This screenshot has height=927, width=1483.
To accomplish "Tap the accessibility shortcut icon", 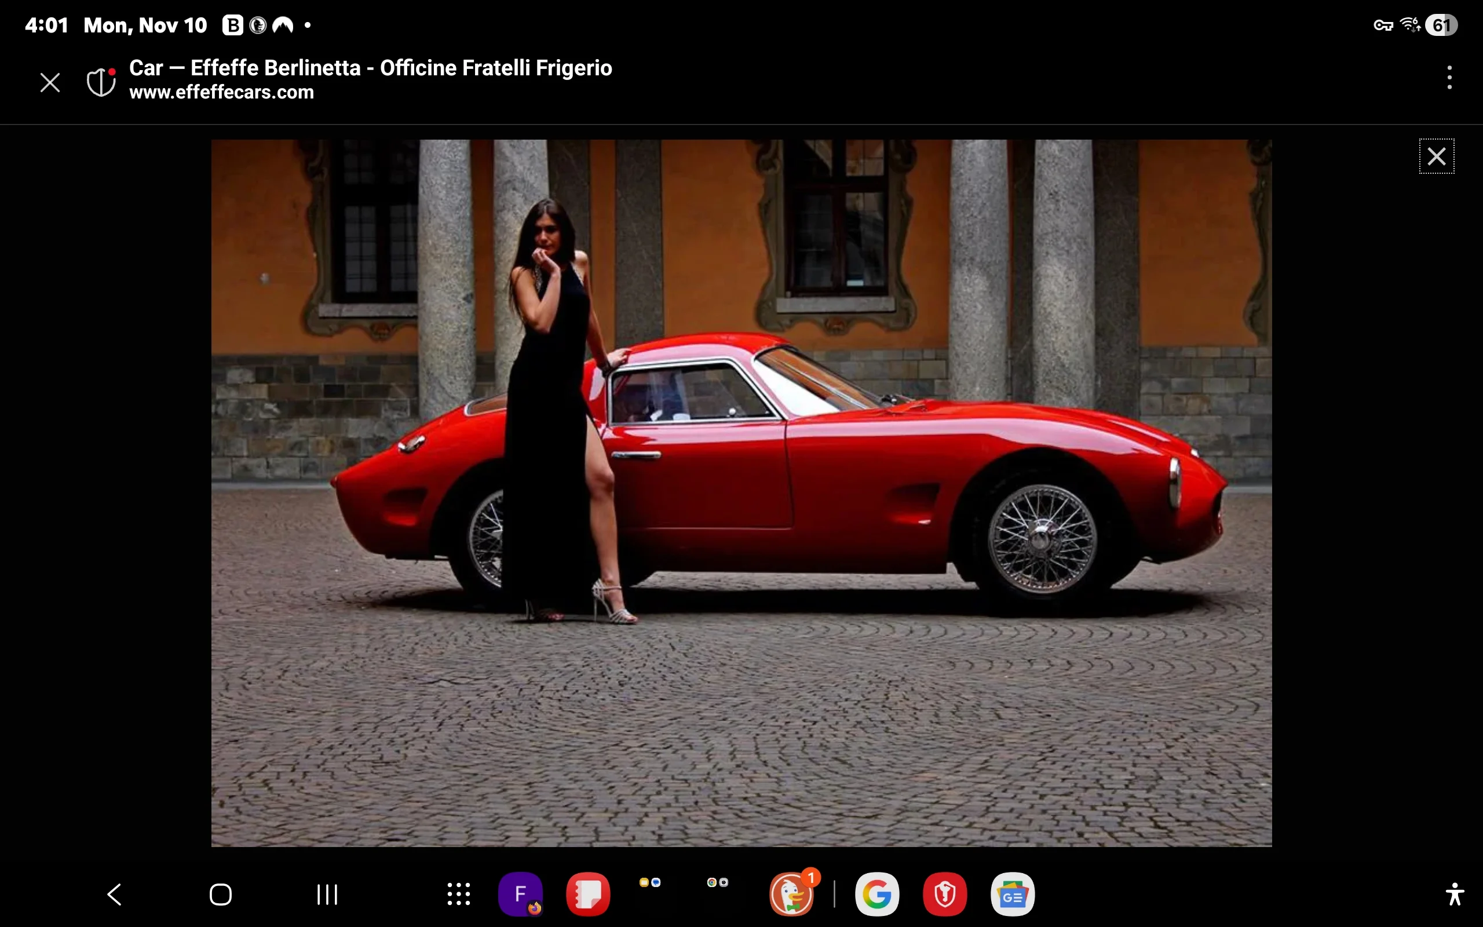I will pyautogui.click(x=1455, y=894).
